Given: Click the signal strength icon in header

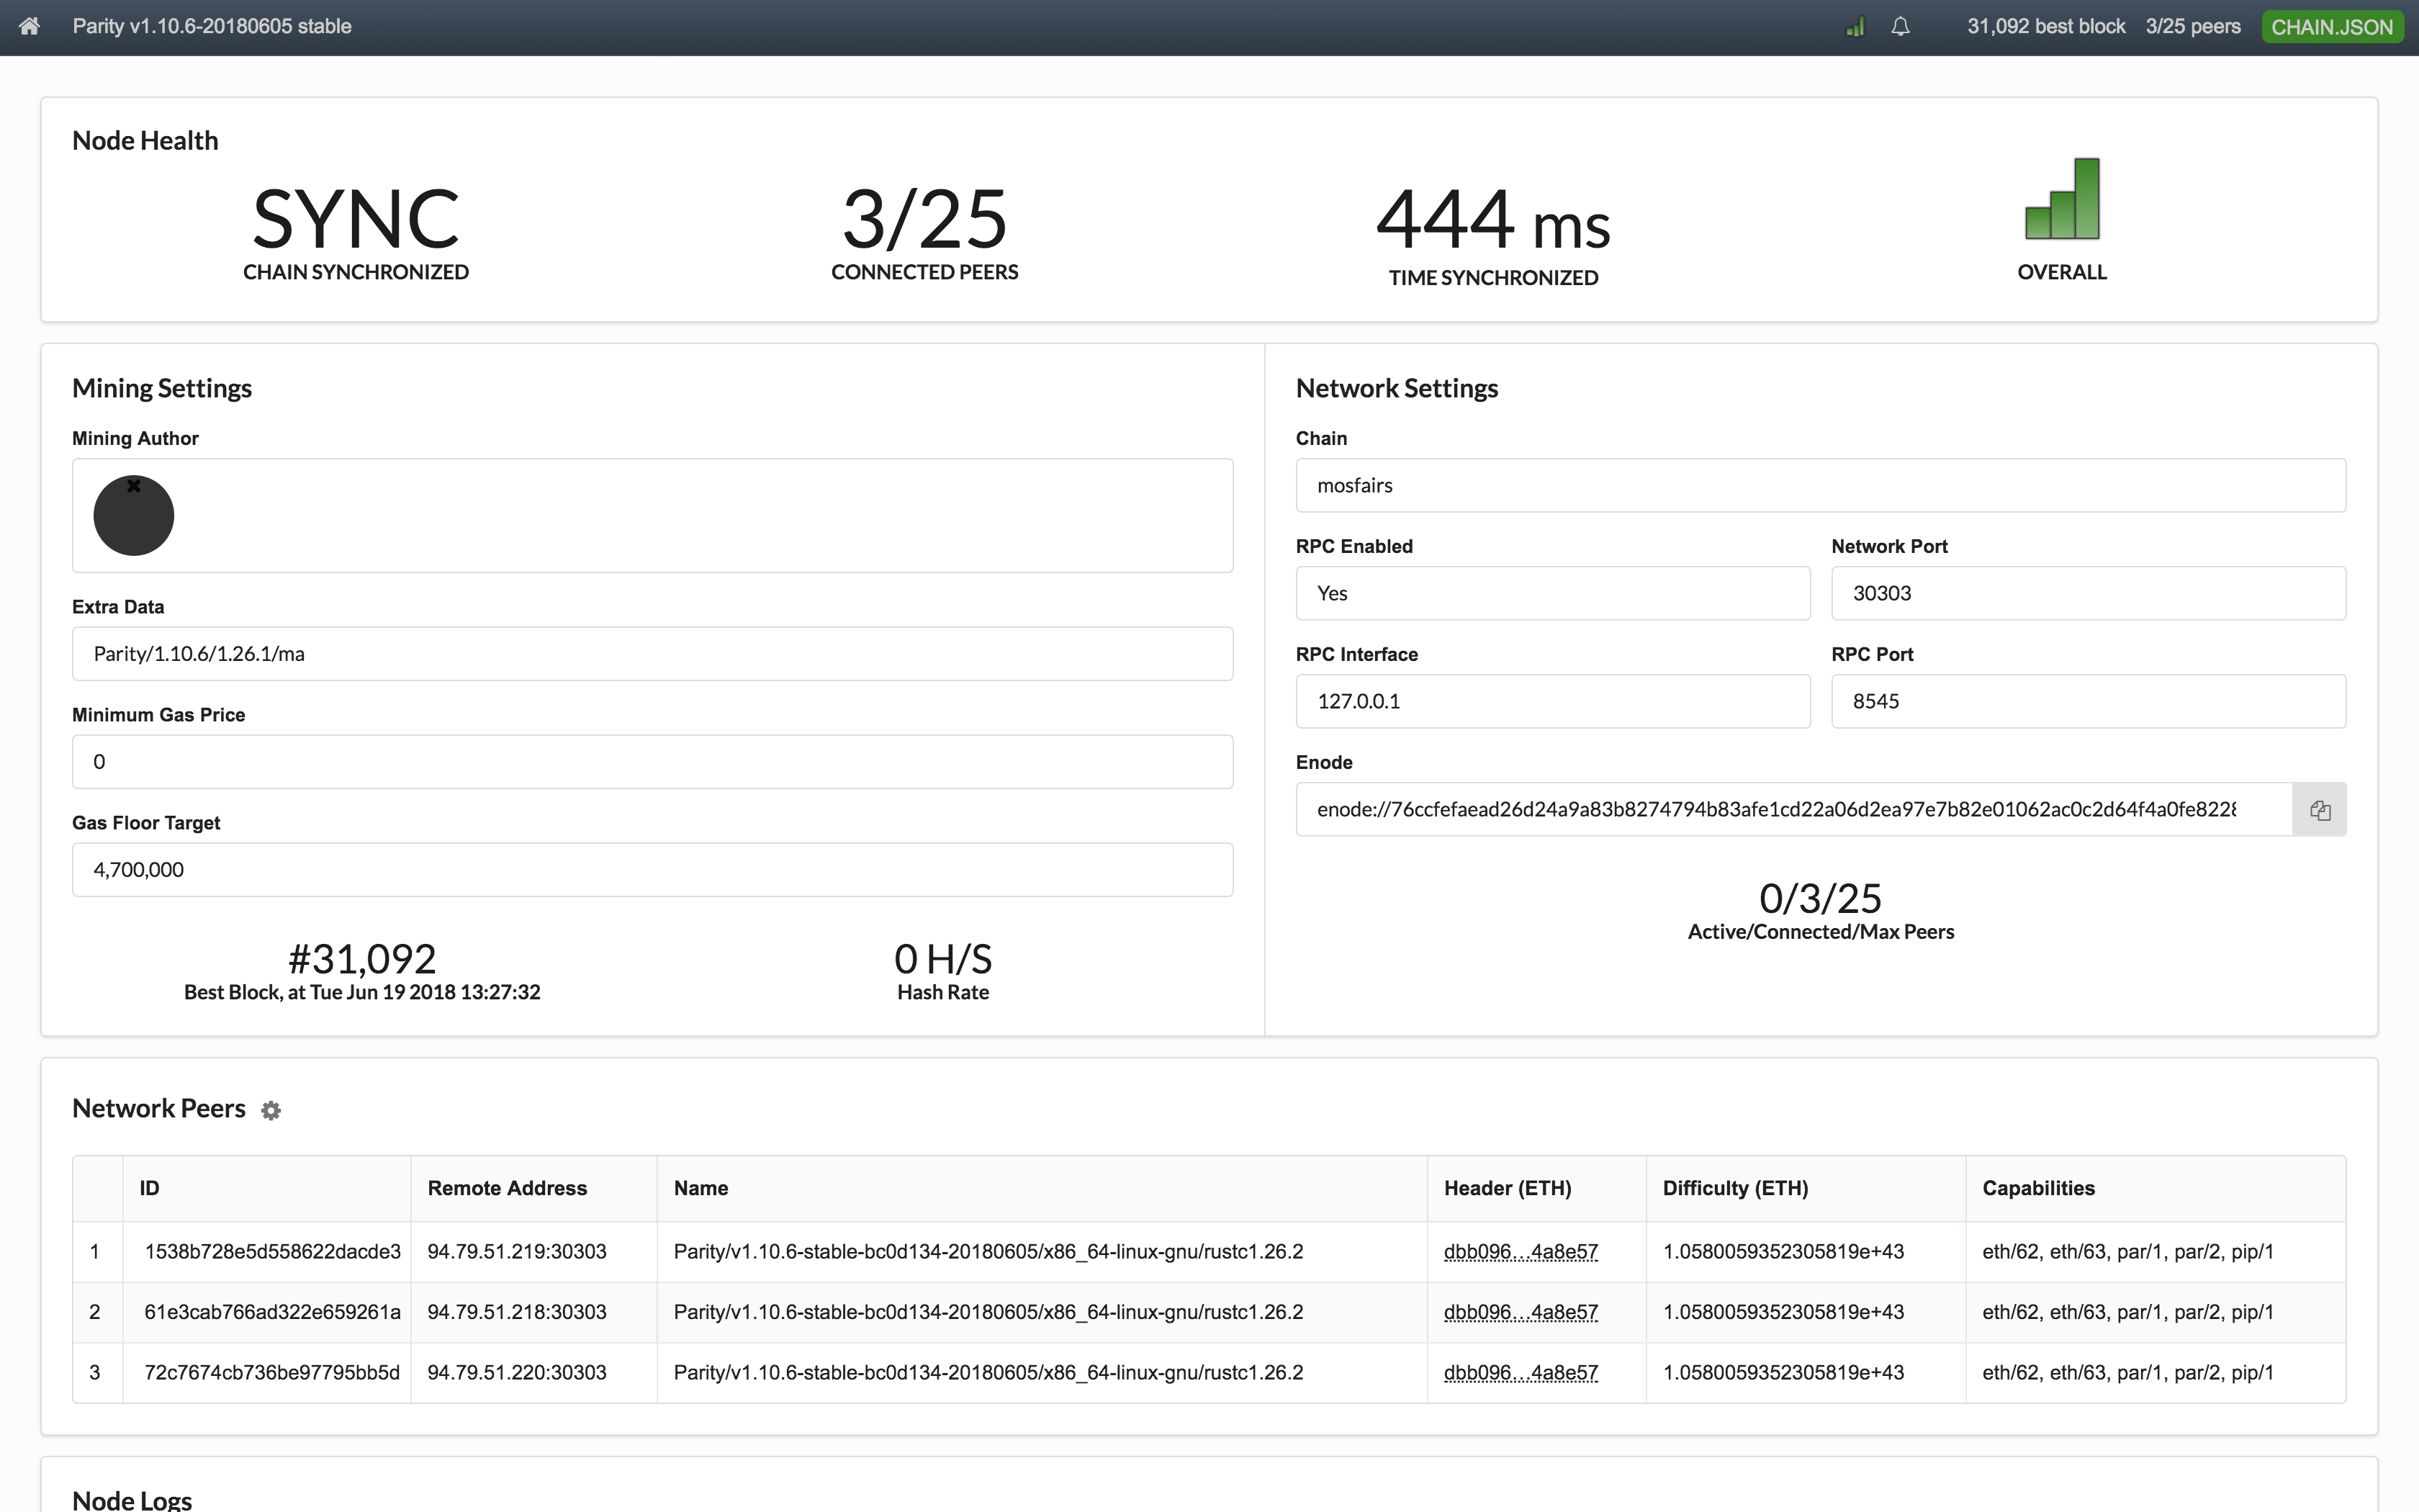Looking at the screenshot, I should coord(1855,27).
